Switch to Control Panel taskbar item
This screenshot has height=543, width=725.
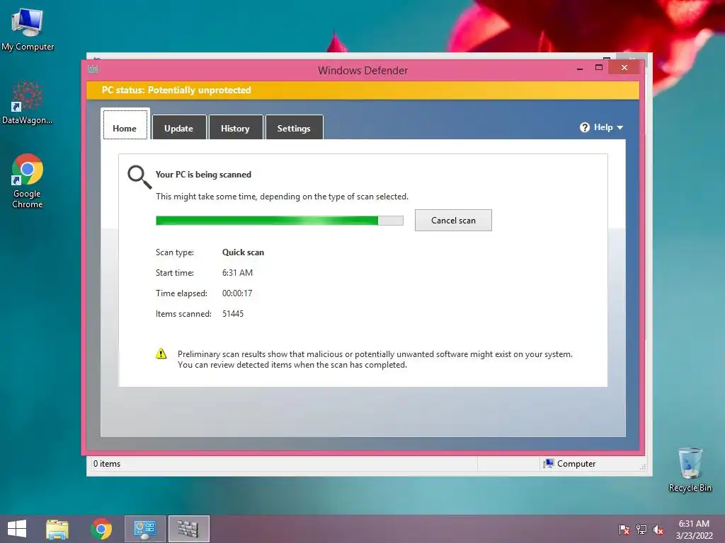[144, 529]
